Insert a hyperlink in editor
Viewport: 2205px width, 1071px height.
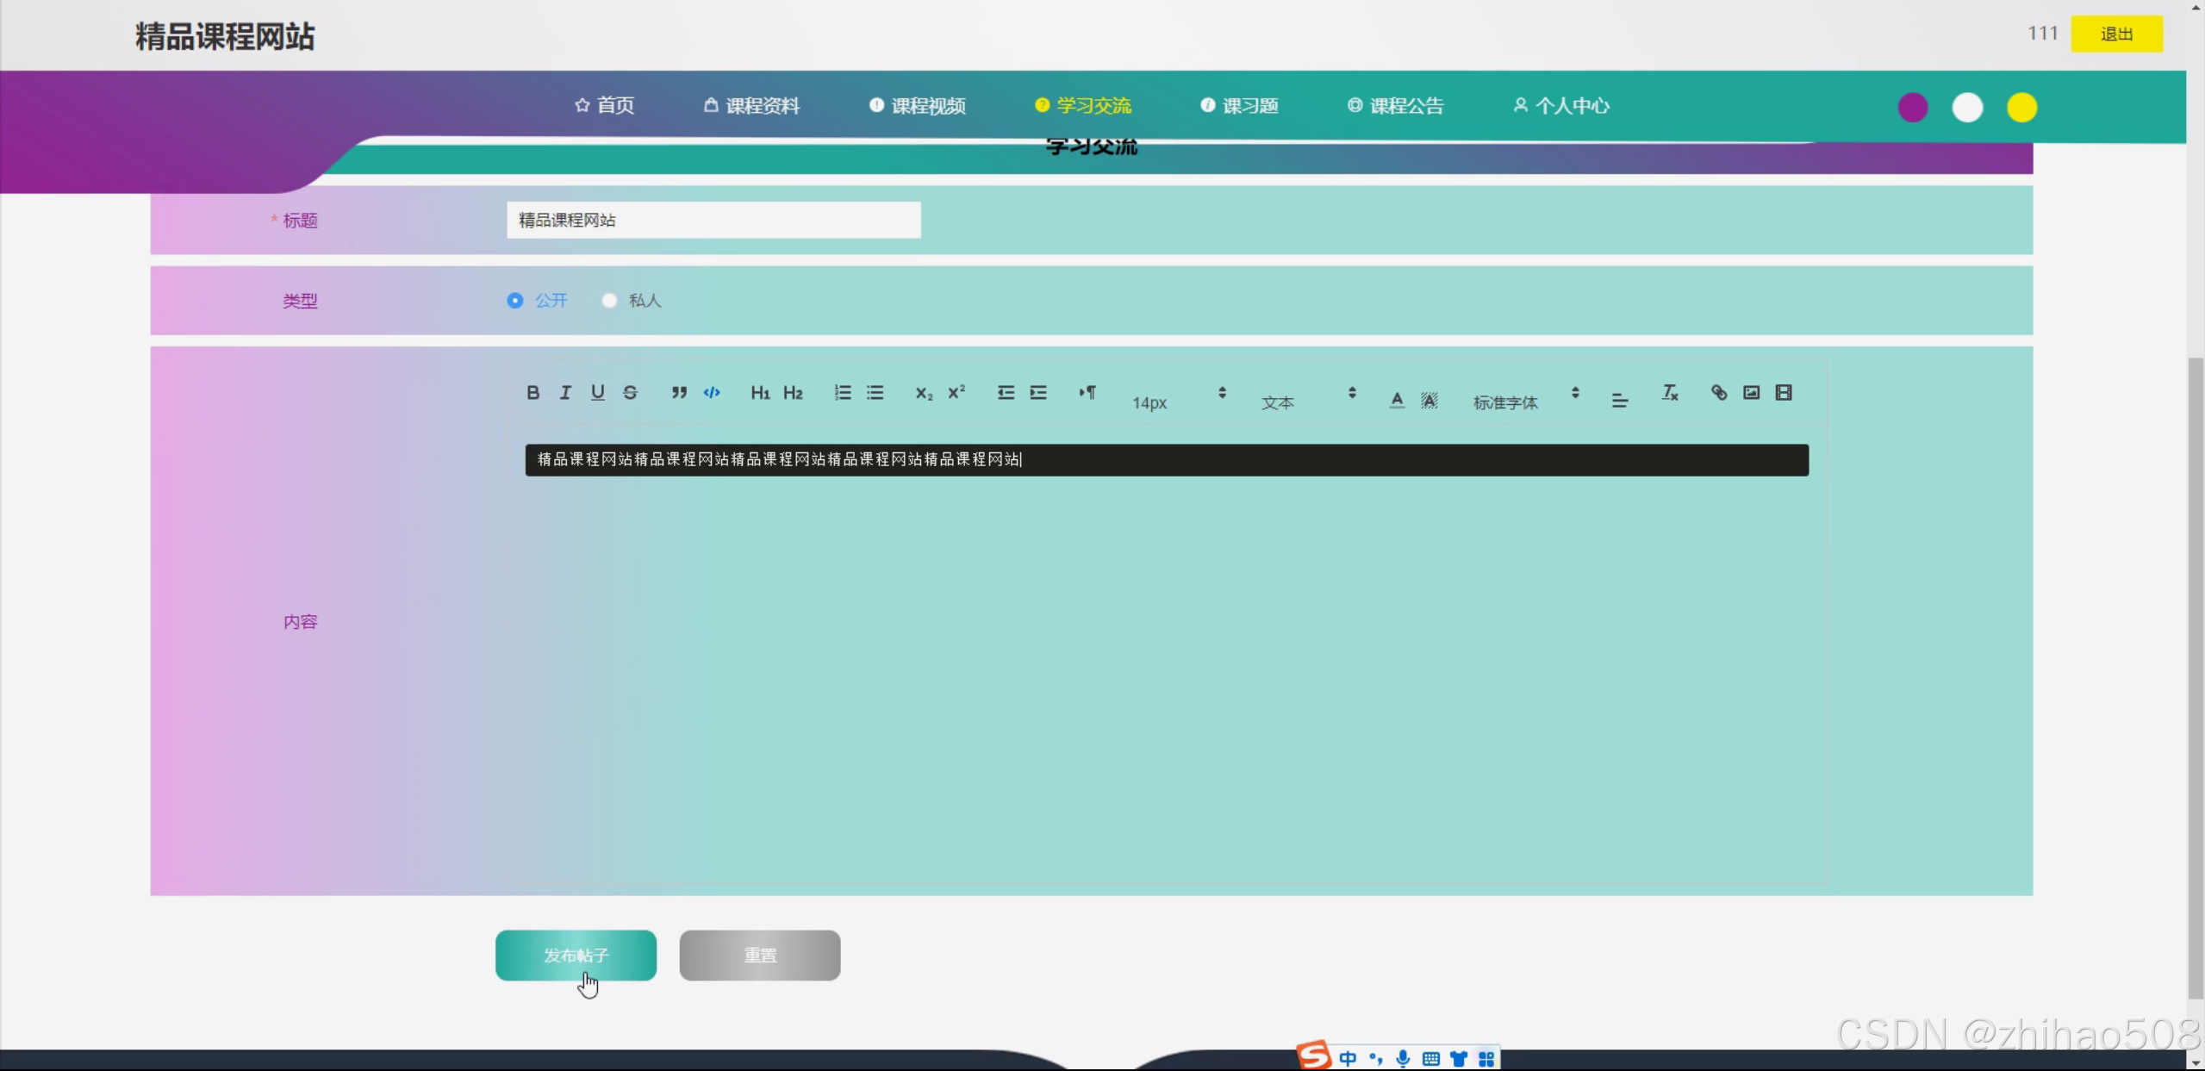coord(1719,393)
